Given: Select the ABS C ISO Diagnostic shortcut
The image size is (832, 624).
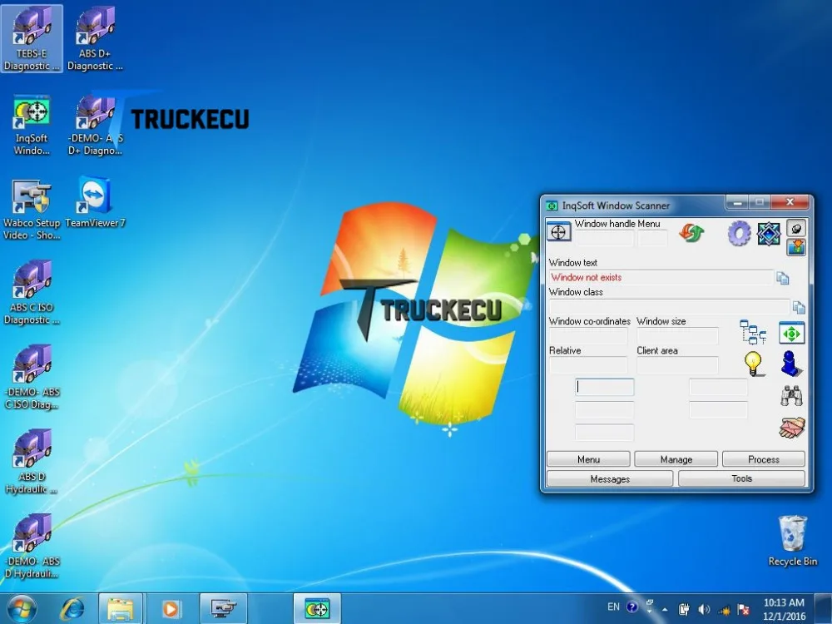Looking at the screenshot, I should [32, 293].
